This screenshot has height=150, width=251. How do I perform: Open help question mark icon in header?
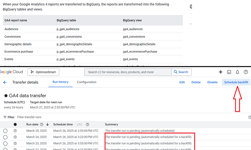(246, 72)
